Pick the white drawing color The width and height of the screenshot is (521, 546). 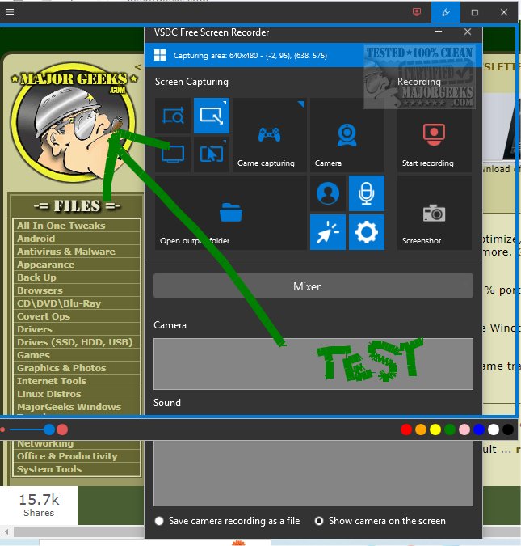tap(494, 430)
